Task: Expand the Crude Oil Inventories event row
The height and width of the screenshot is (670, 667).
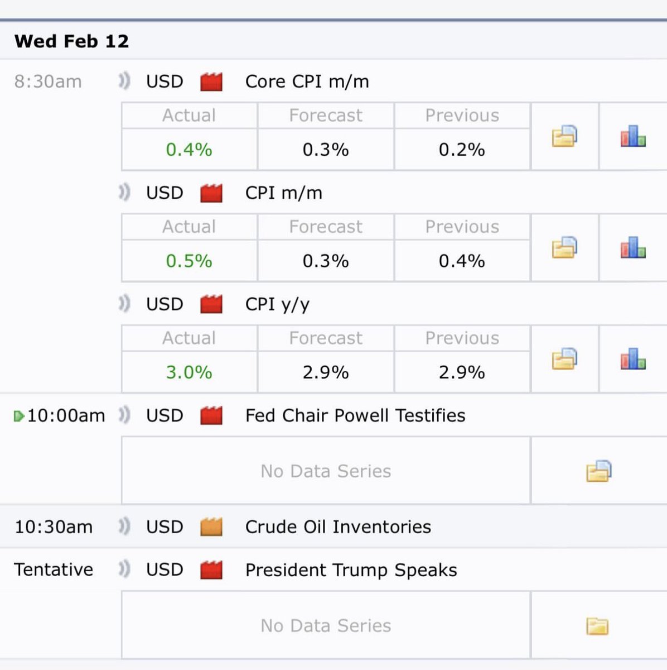Action: [x=333, y=527]
